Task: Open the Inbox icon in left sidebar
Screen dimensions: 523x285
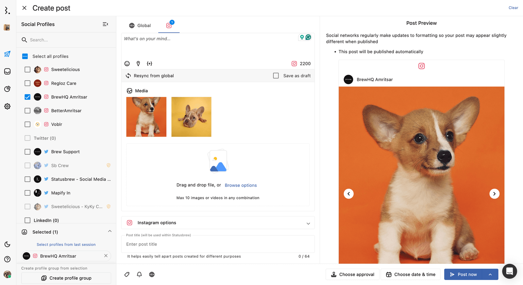Action: pos(7,71)
